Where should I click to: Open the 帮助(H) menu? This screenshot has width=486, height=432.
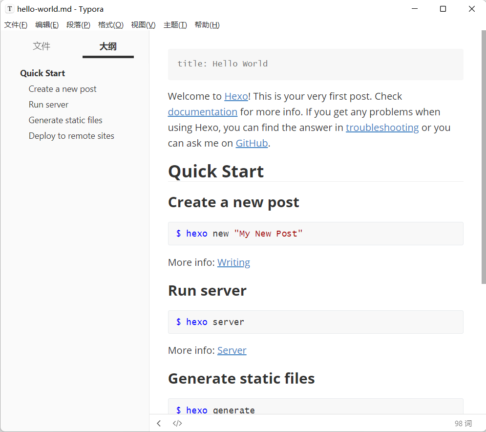coord(207,25)
